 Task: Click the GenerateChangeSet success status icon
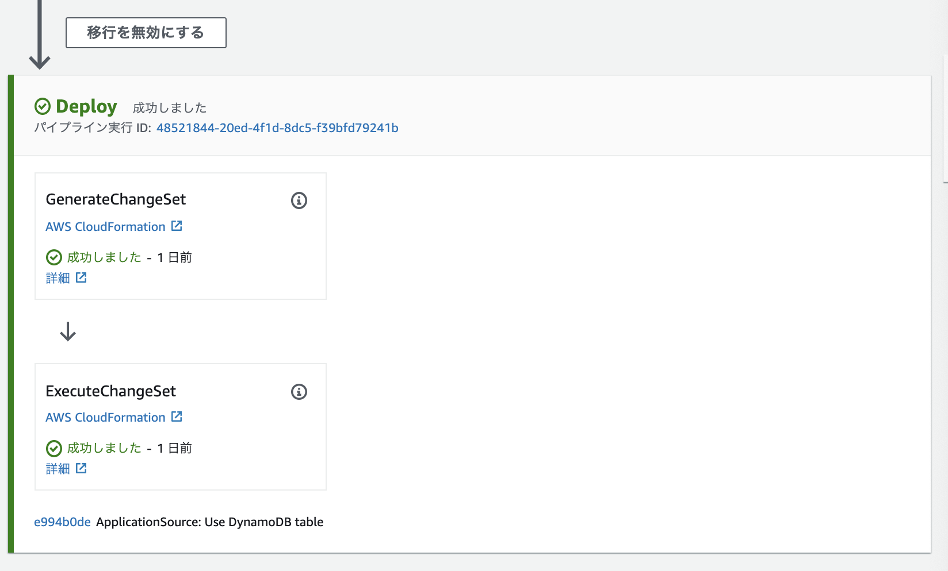[x=53, y=257]
